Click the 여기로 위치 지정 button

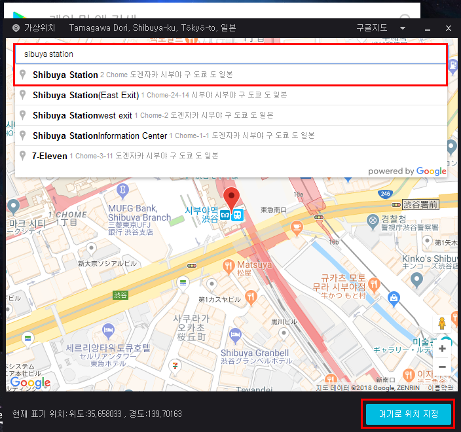click(x=408, y=414)
